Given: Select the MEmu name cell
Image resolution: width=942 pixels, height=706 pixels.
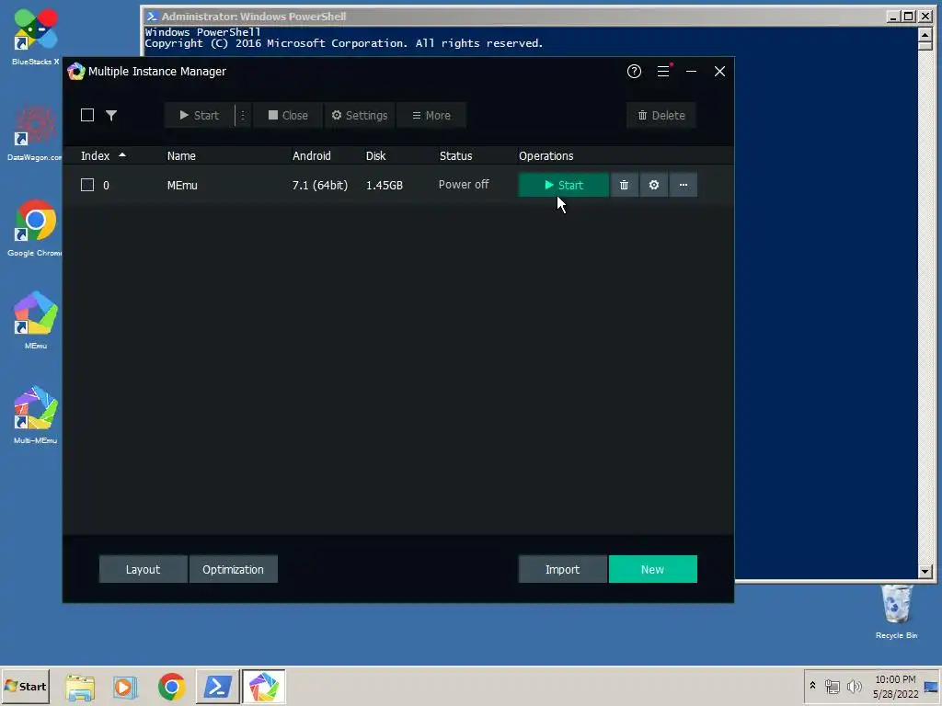Looking at the screenshot, I should point(182,185).
